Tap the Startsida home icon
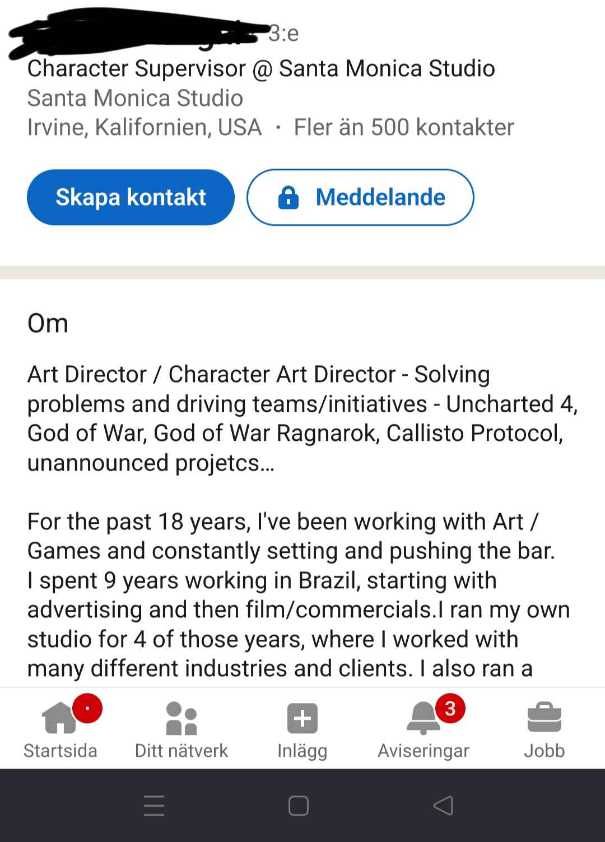 click(59, 718)
